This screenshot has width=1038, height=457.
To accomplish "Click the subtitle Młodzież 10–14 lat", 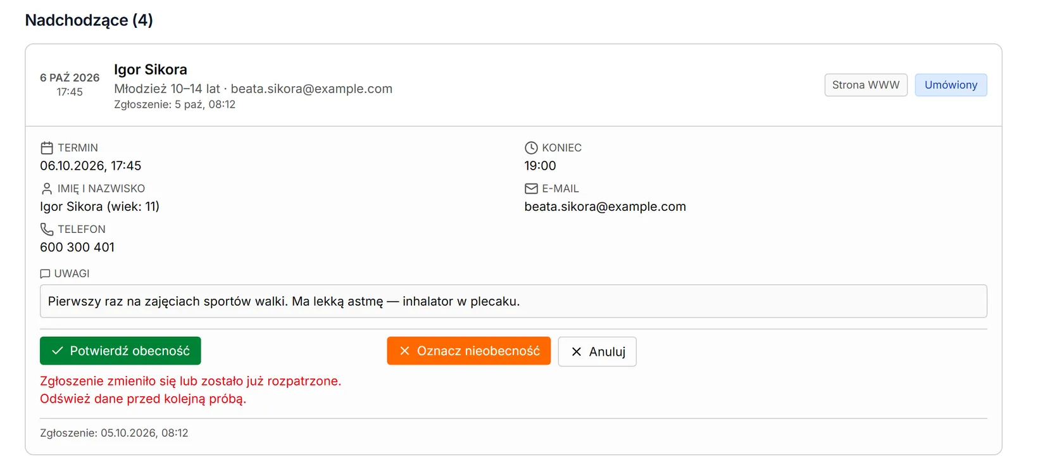I will point(167,89).
